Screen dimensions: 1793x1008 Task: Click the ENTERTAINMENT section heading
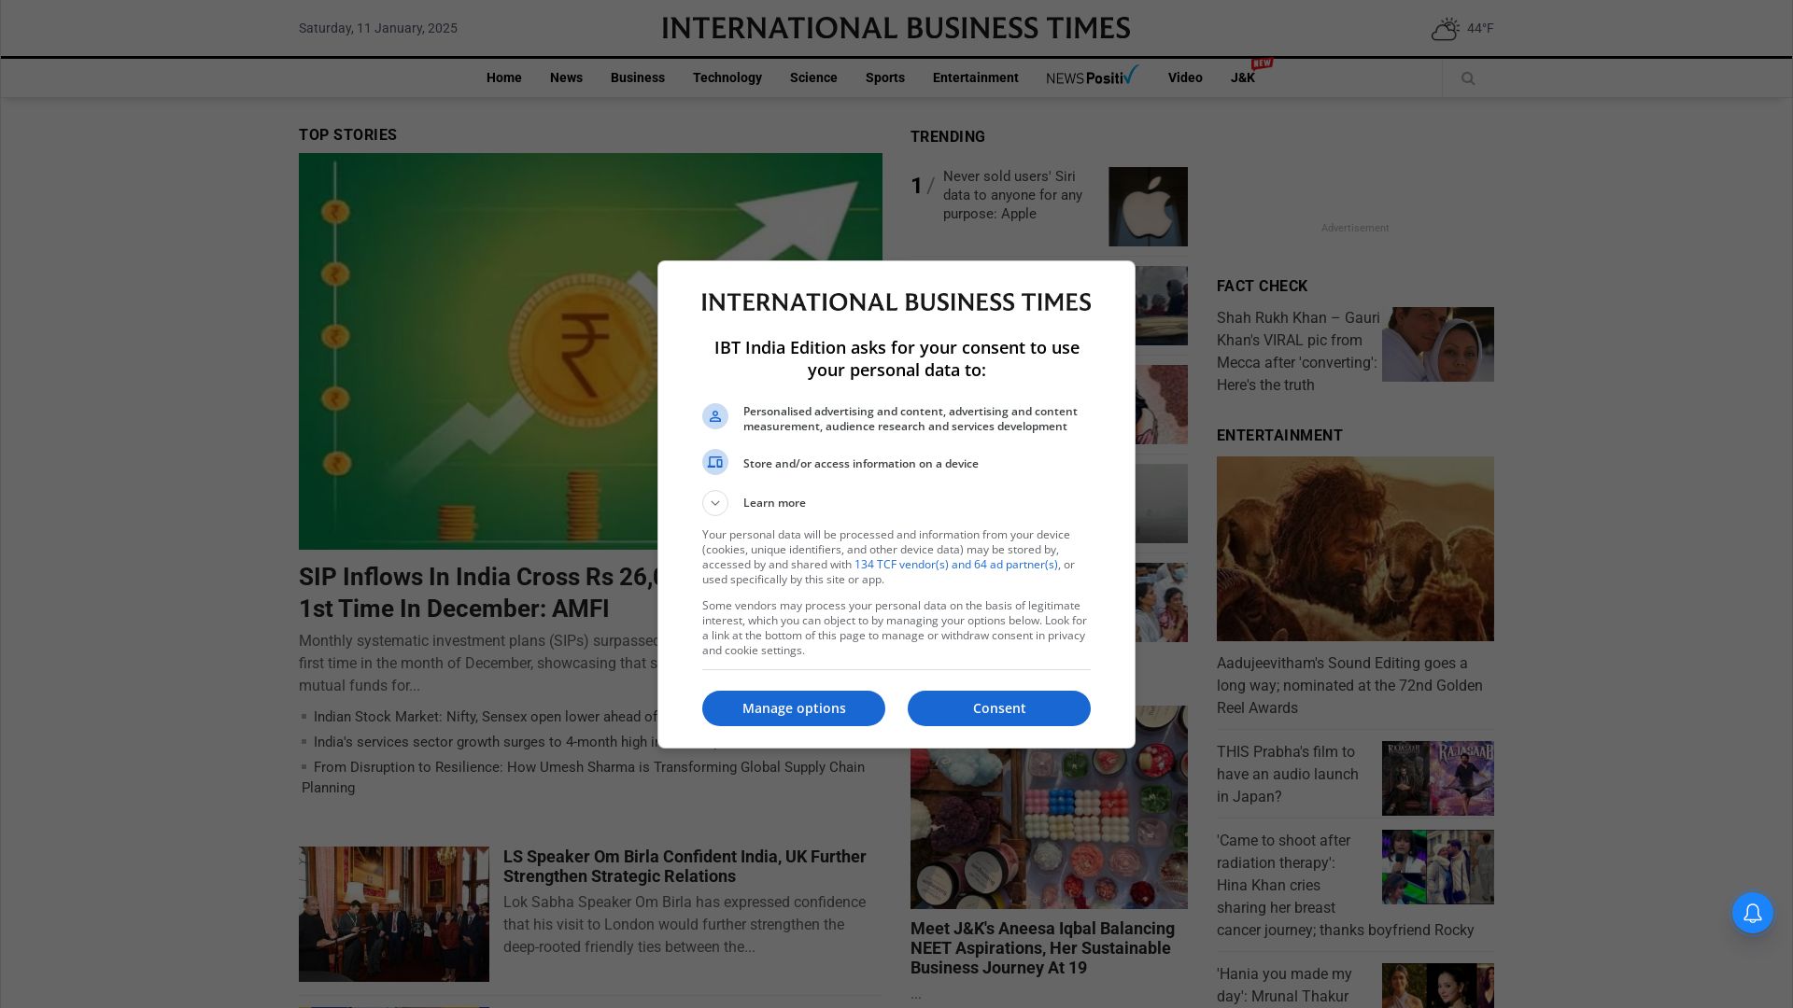click(1279, 436)
